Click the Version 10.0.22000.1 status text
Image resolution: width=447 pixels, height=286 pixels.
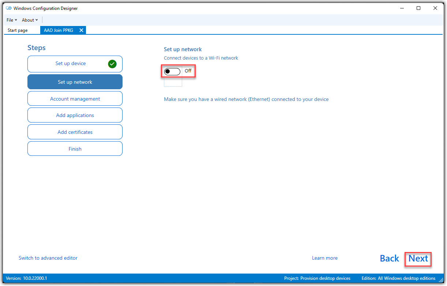[26, 278]
